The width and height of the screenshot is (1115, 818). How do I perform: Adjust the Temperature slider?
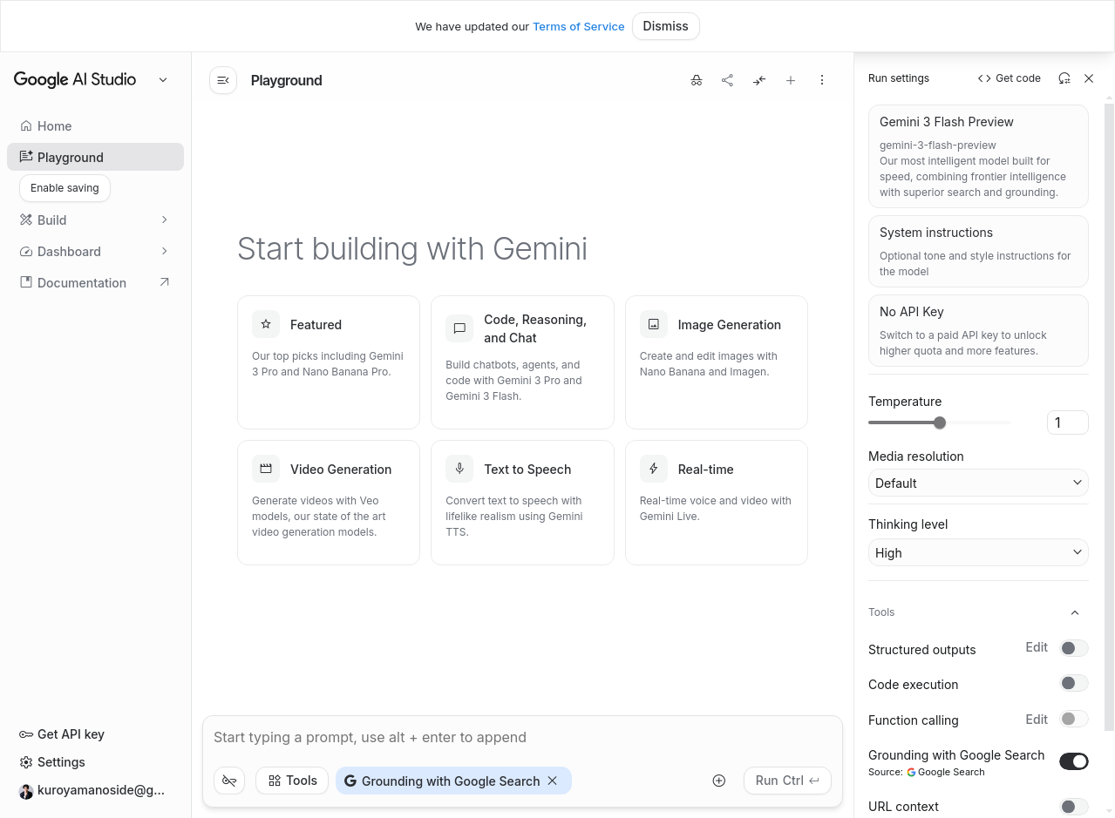(x=939, y=423)
